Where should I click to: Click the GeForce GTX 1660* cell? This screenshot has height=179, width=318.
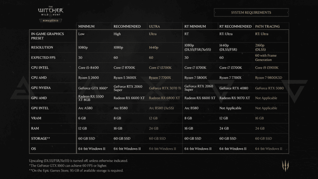(x=93, y=88)
